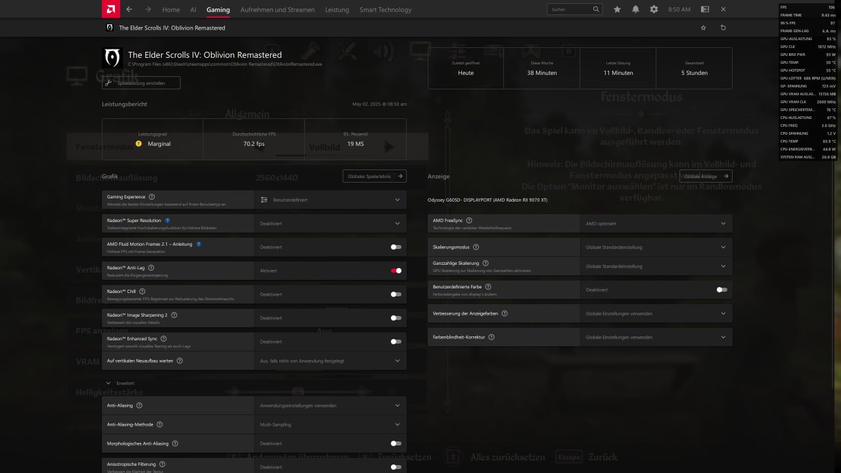841x473 pixels.
Task: Open help for Radeon Anti-Lag
Action: [x=151, y=267]
